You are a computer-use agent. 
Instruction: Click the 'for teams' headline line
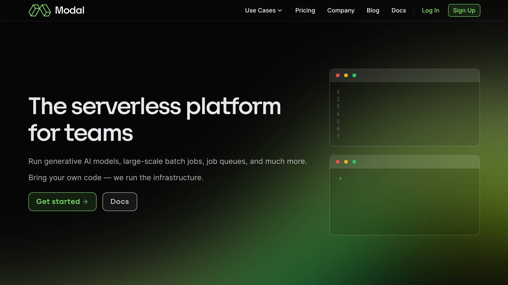pos(81,133)
